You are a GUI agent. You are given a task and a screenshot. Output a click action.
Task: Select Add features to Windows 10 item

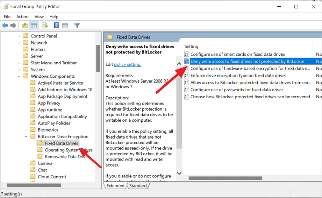pyautogui.click(x=65, y=90)
